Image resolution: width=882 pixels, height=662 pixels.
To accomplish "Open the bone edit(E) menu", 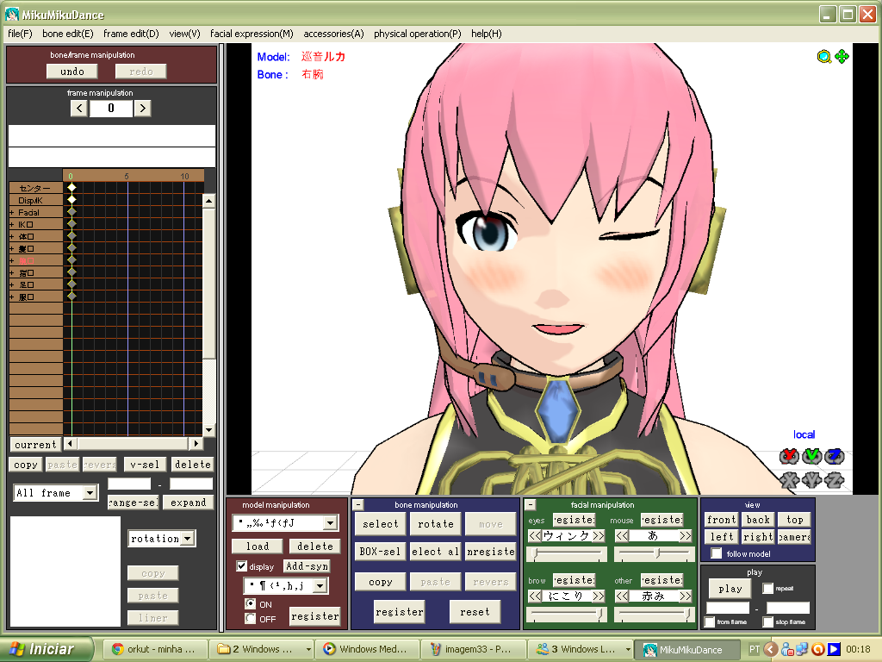I will 67,34.
